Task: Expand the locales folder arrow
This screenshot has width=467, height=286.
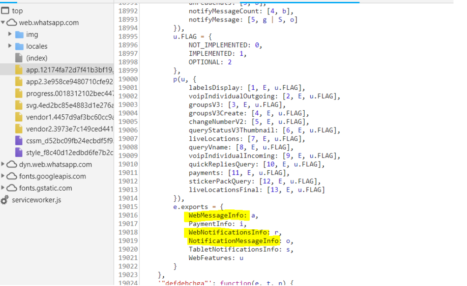Action: (10, 46)
